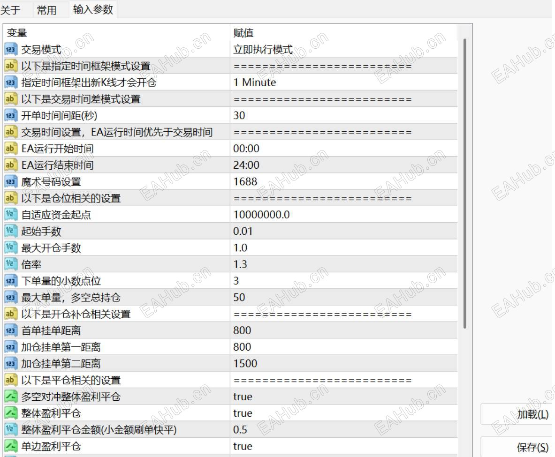Click the 保存(S) button
The height and width of the screenshot is (457, 555).
coord(517,447)
